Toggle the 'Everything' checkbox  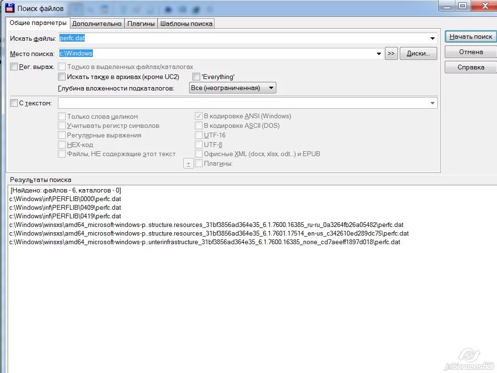click(x=196, y=77)
